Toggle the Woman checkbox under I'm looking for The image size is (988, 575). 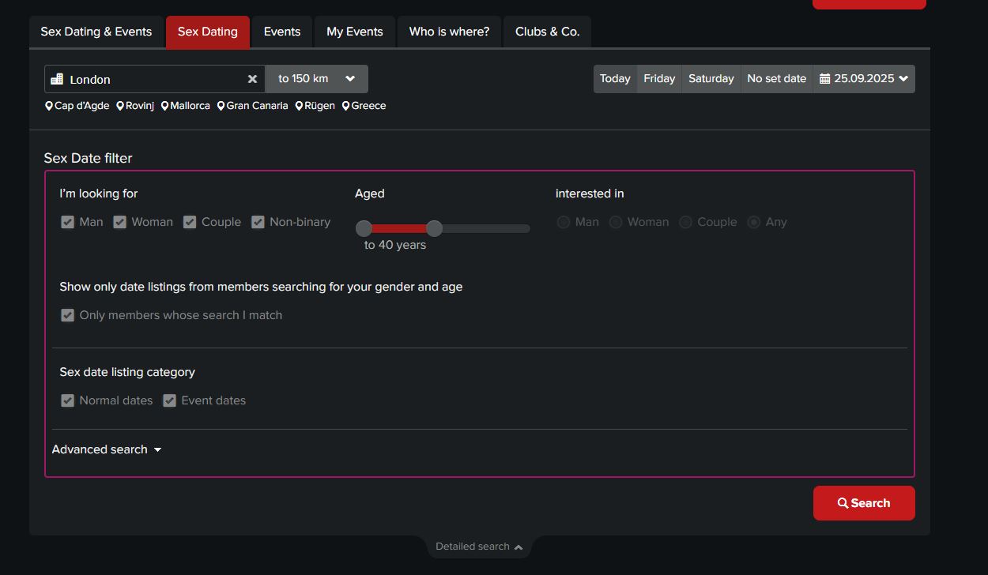click(119, 222)
